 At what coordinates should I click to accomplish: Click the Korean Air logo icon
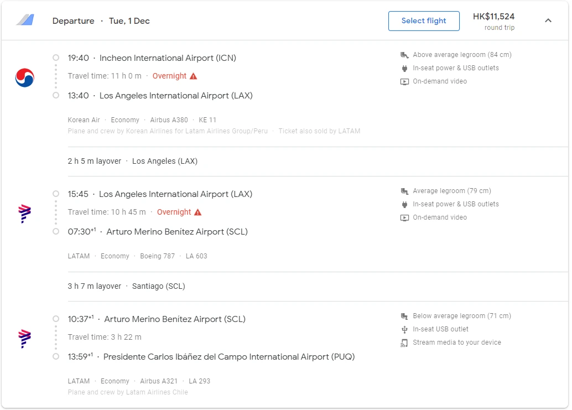tap(25, 77)
